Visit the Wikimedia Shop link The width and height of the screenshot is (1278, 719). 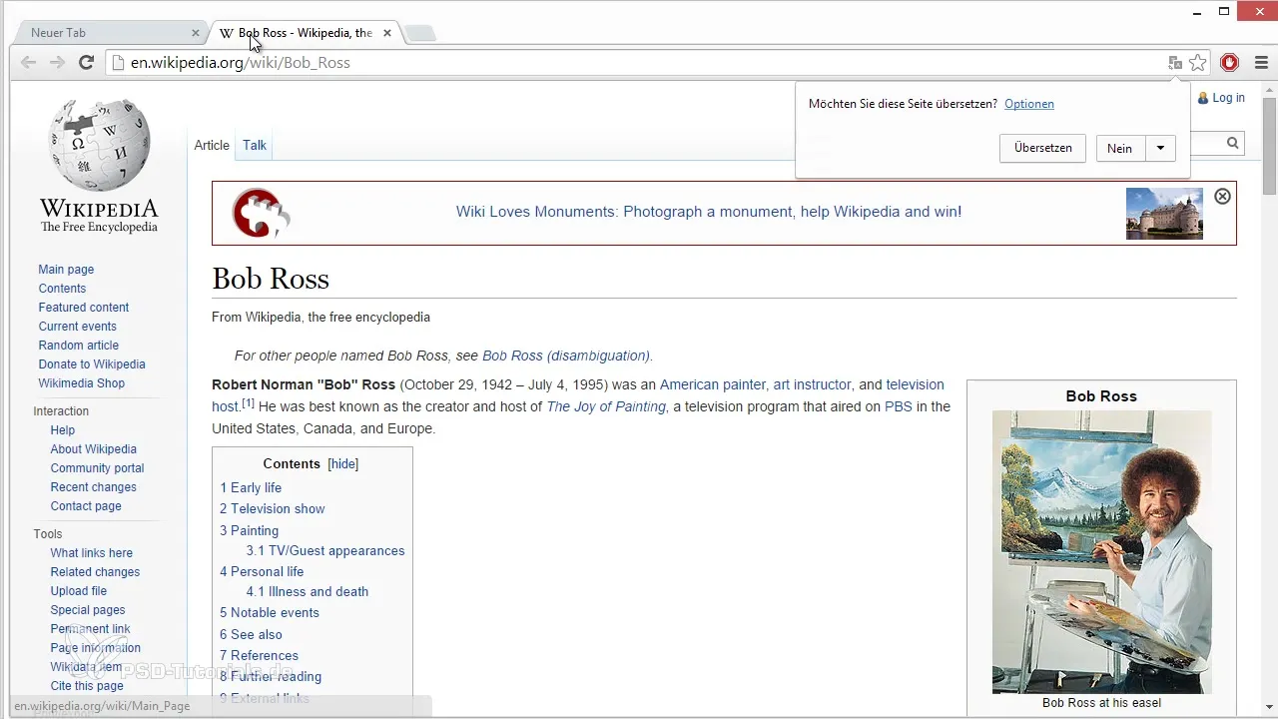coord(82,383)
